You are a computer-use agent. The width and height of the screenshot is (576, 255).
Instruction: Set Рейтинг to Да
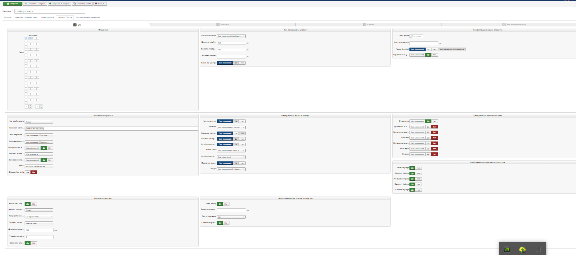click(428, 138)
